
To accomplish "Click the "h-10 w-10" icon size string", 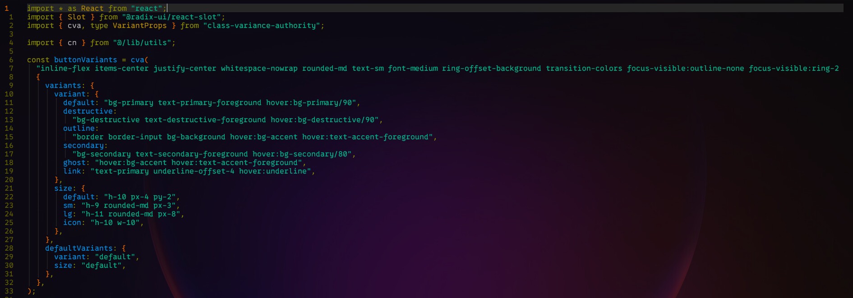I will pos(115,223).
